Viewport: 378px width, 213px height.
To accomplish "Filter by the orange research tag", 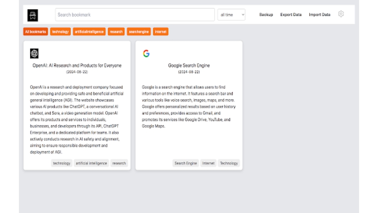I will click(x=116, y=32).
